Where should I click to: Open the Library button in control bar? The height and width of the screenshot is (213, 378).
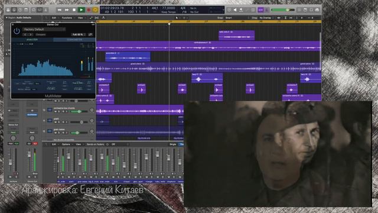click(x=8, y=10)
